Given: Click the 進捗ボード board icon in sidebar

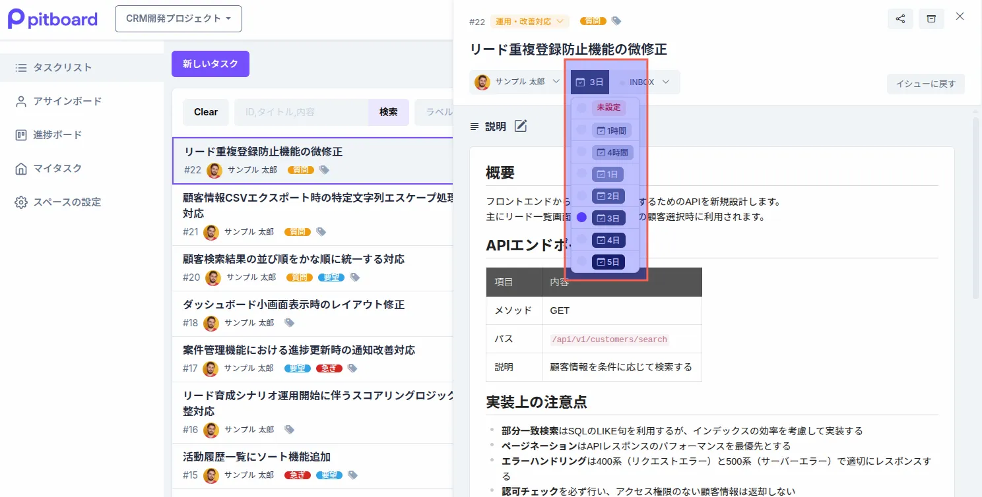Looking at the screenshot, I should (20, 134).
